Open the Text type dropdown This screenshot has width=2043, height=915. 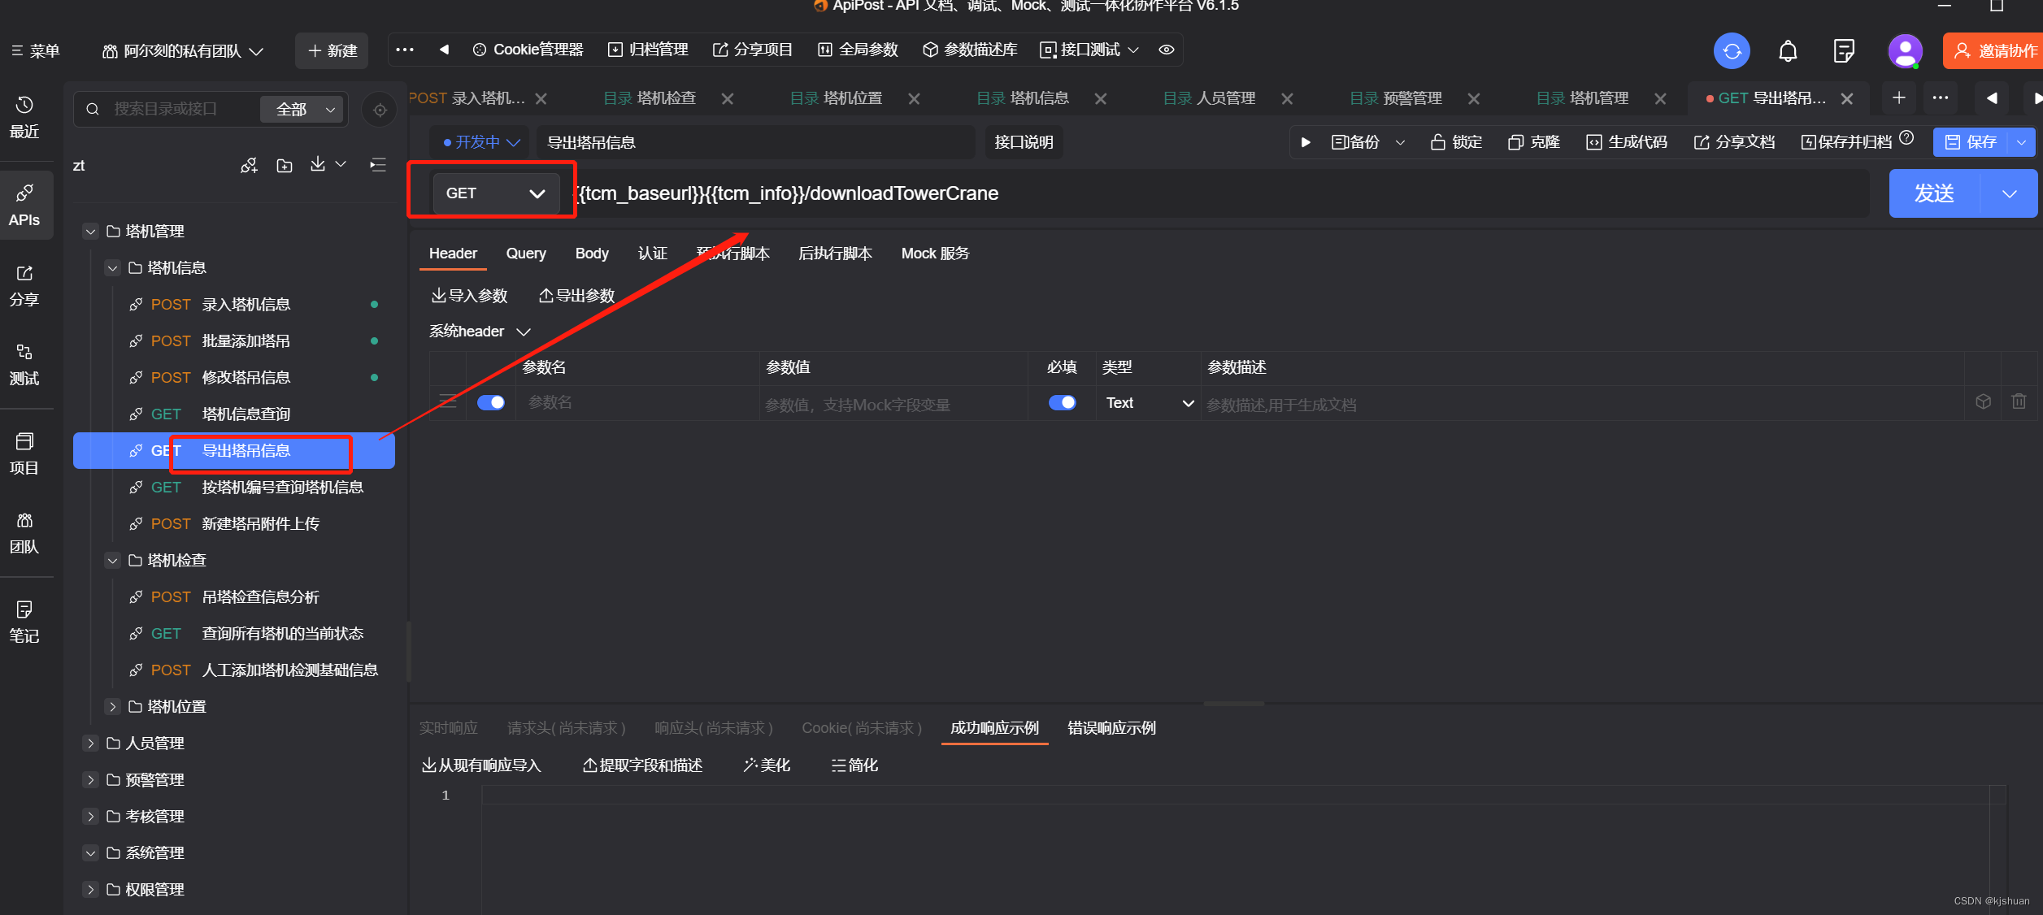pyautogui.click(x=1149, y=403)
